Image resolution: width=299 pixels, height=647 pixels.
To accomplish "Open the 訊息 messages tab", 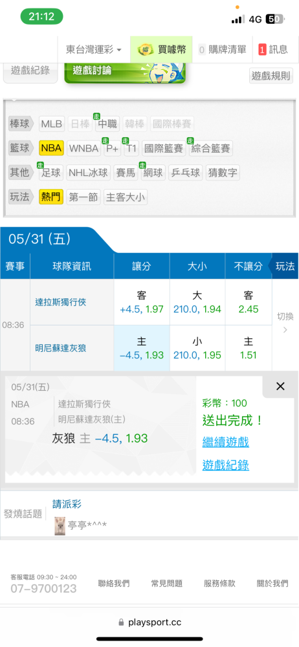I will (273, 50).
